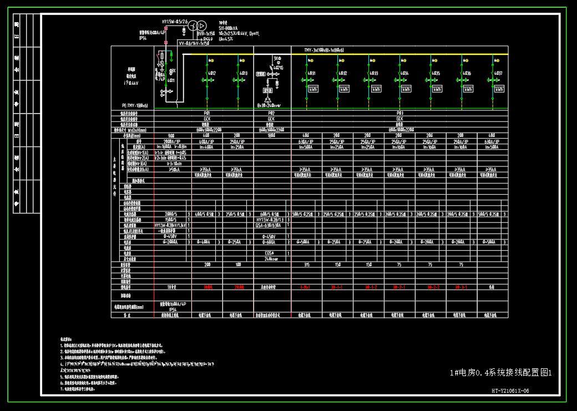
Task: Select cabinet number 'P03' in the table
Action: pyautogui.click(x=400, y=113)
